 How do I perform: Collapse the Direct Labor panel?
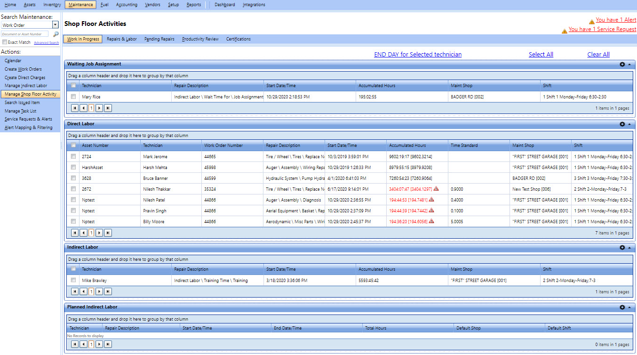click(629, 124)
